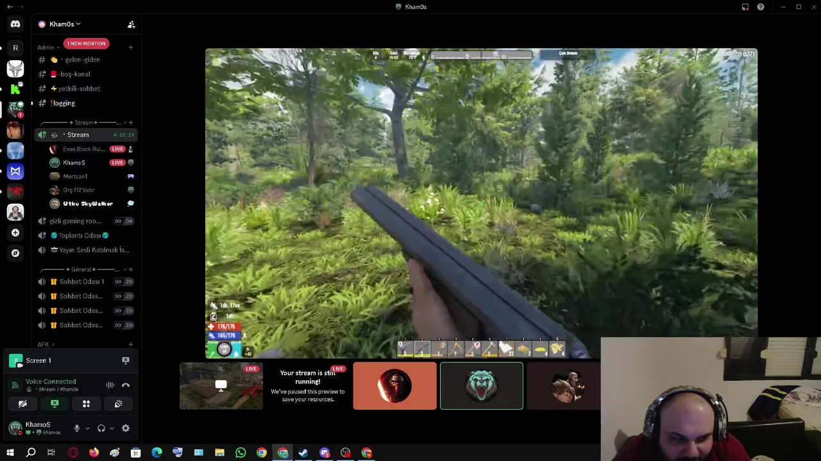
Task: Open the white bull-logo server
Action: 15,69
